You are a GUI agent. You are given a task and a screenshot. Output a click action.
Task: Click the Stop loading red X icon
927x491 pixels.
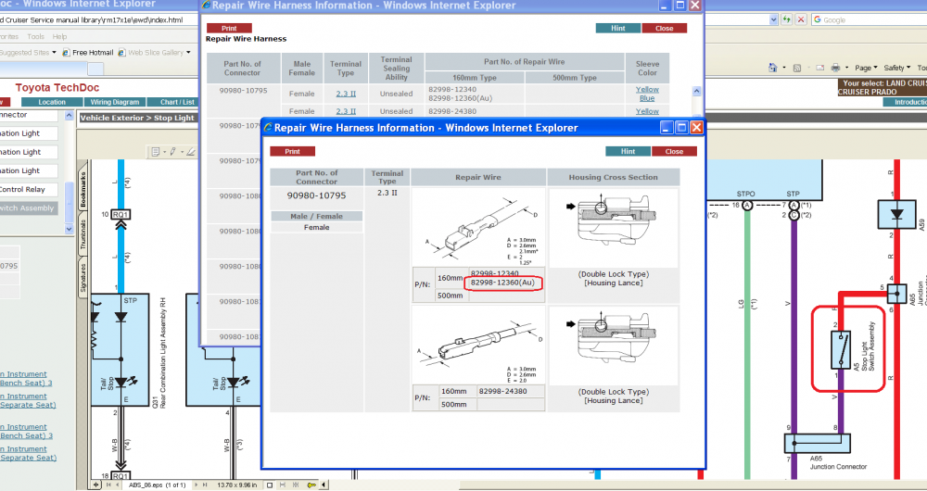click(x=801, y=19)
